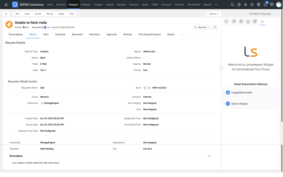The width and height of the screenshot is (283, 177).
Task: Select the Lansweeper LS widget tab
Action: pyautogui.click(x=262, y=22)
